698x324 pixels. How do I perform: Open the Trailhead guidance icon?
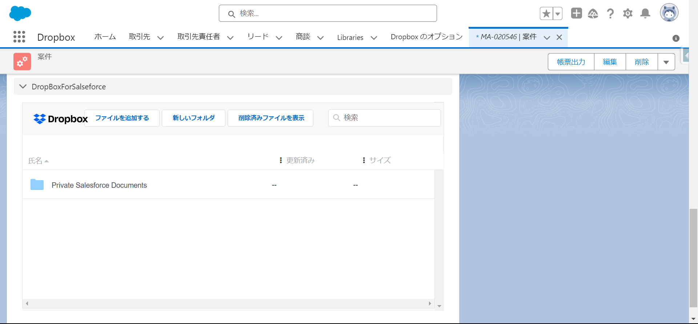[593, 14]
